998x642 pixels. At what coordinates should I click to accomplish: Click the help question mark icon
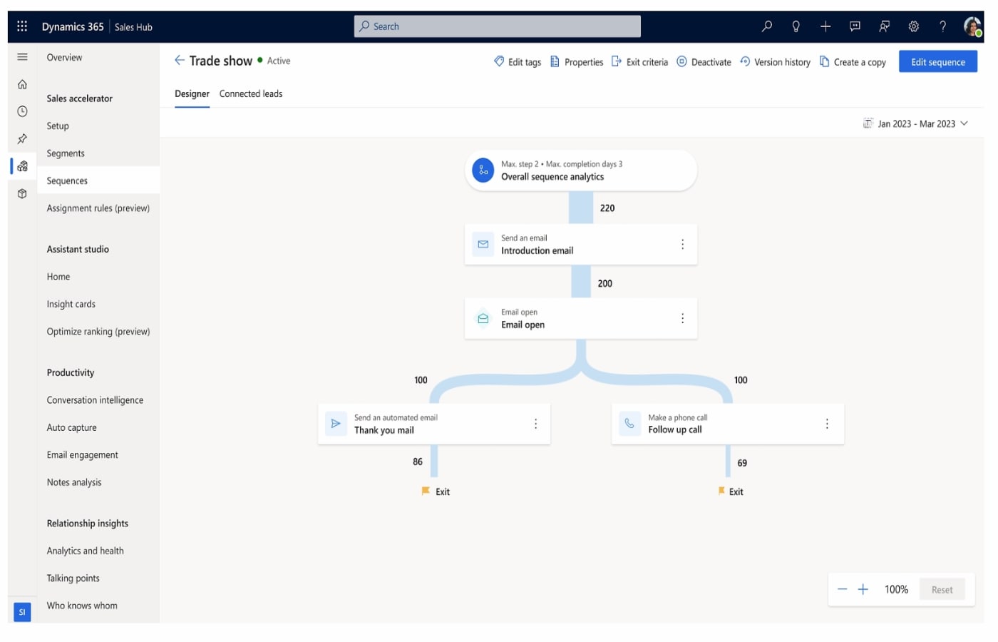942,26
